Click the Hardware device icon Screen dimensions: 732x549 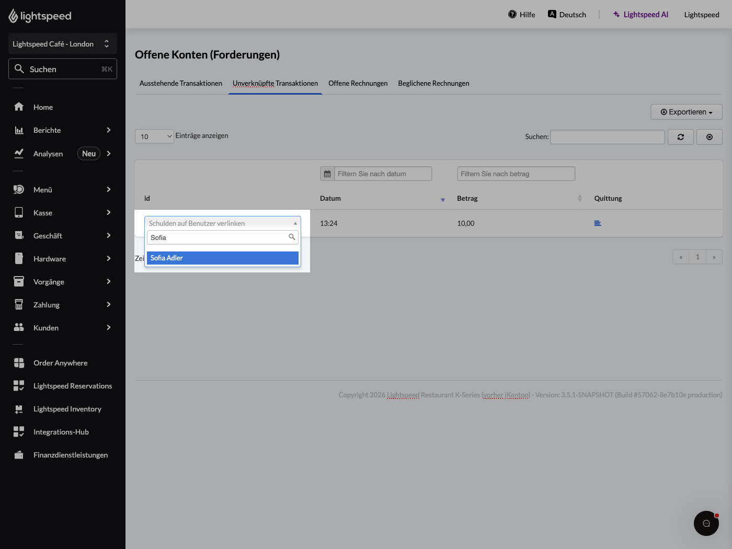pyautogui.click(x=19, y=258)
